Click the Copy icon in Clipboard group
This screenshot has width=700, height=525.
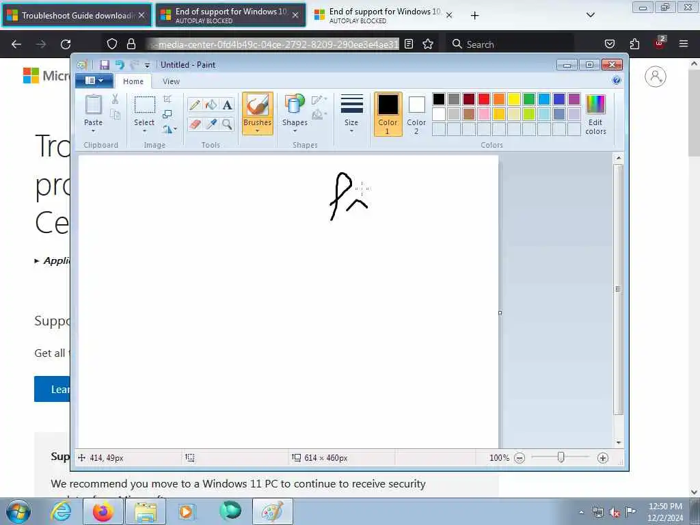click(115, 115)
